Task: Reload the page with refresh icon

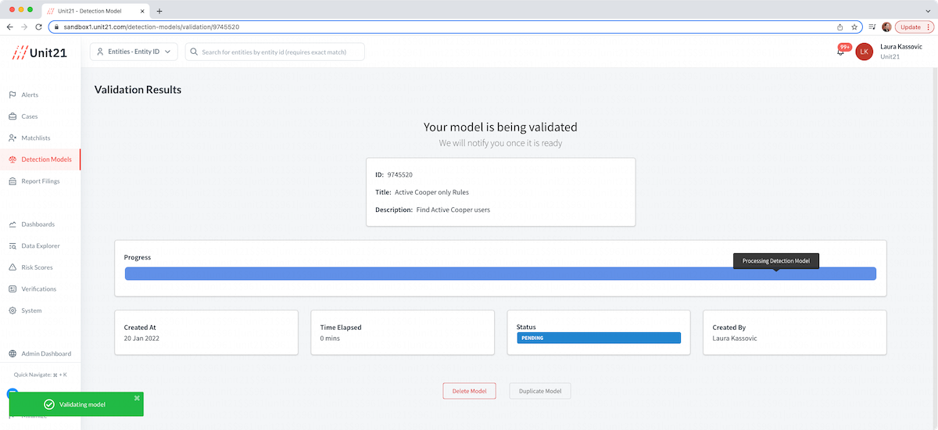Action: (x=39, y=27)
